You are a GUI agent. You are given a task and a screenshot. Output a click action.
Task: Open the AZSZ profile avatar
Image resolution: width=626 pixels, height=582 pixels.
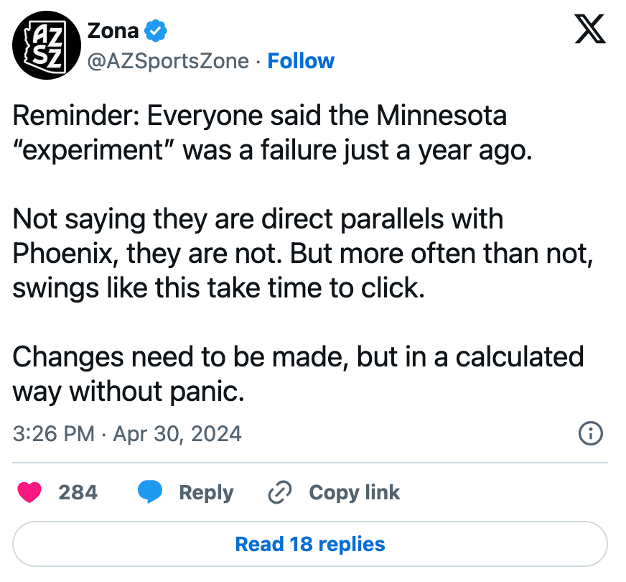[47, 45]
